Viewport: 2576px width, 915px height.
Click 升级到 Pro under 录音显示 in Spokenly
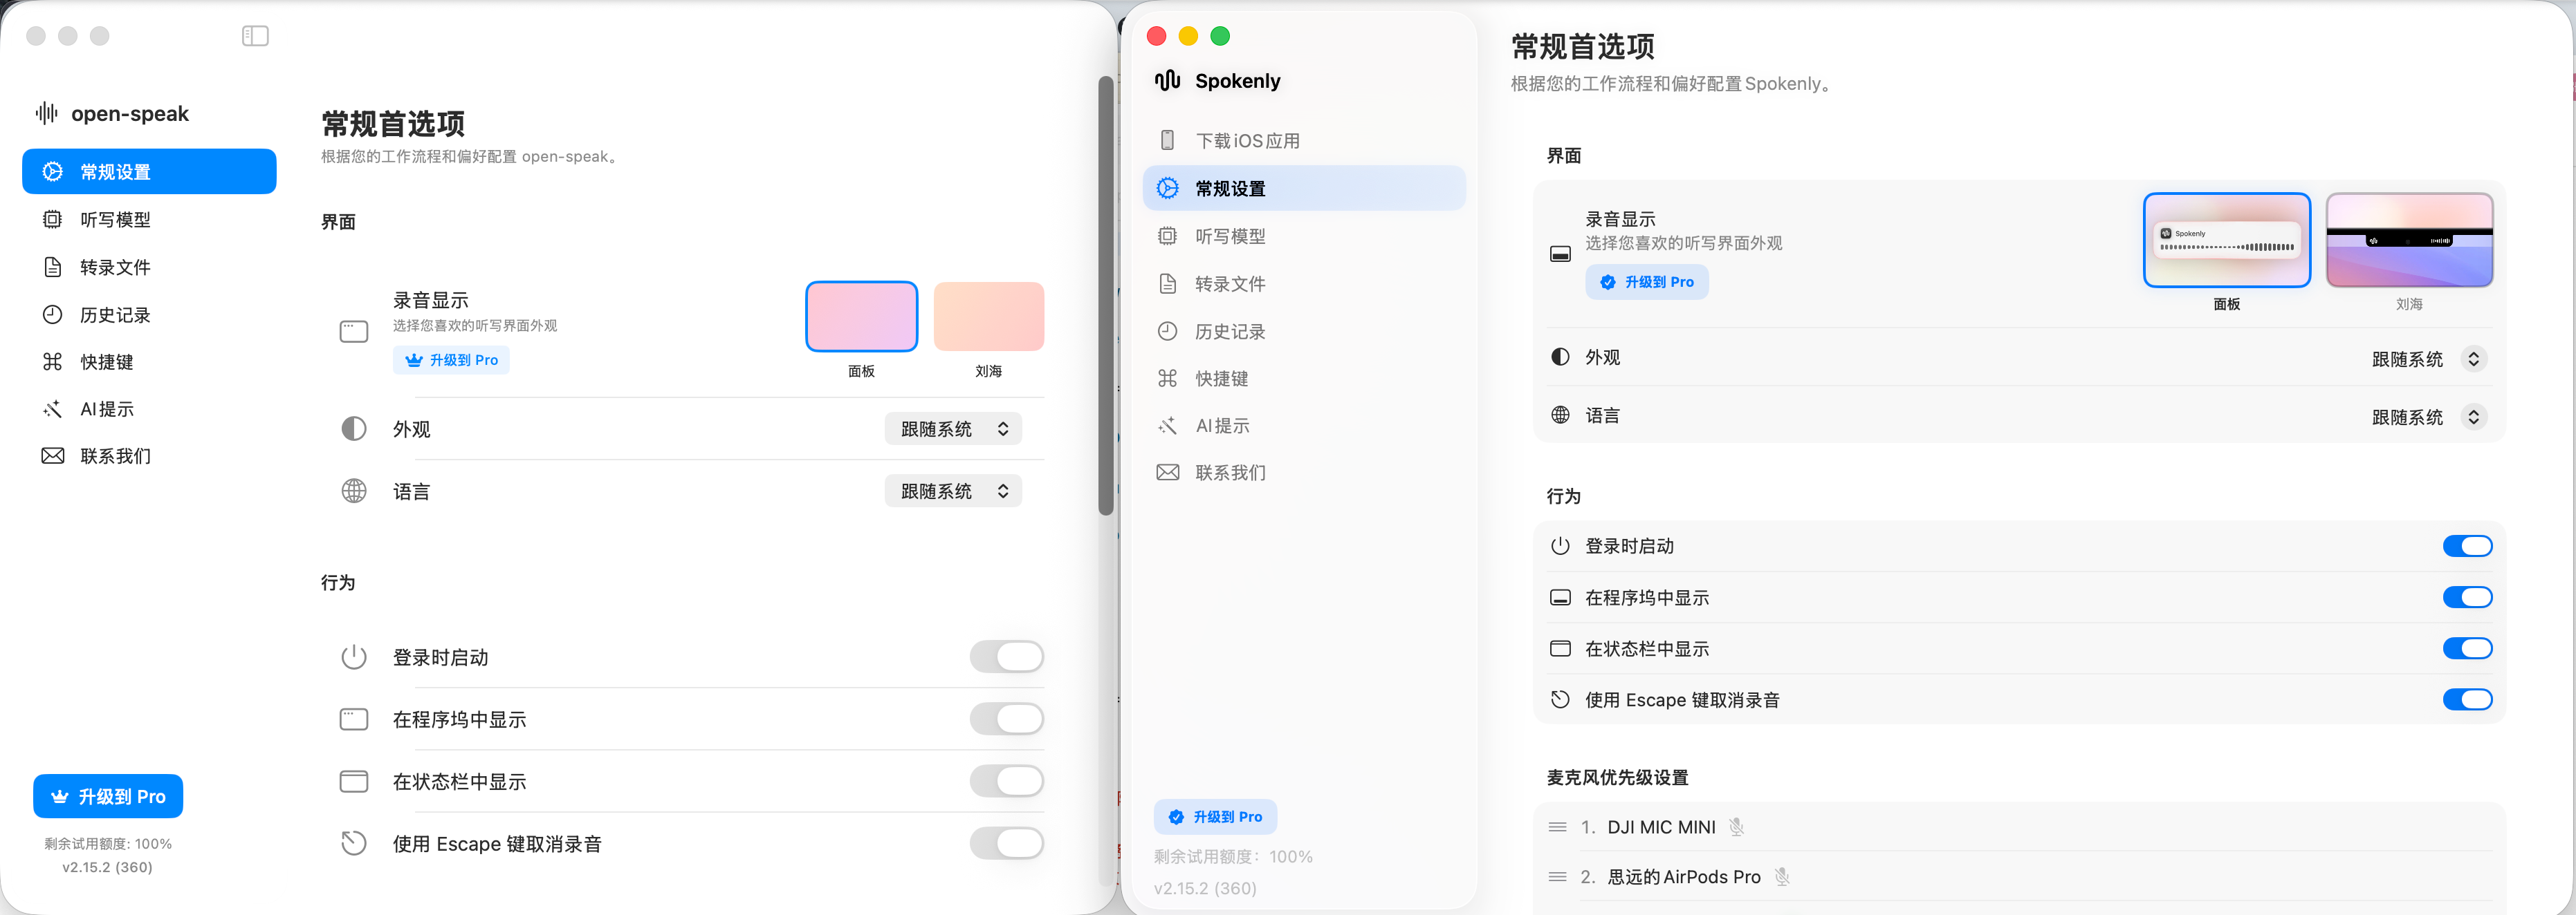coord(1646,282)
